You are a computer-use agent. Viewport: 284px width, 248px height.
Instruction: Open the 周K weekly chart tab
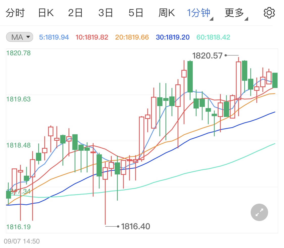[167, 13]
